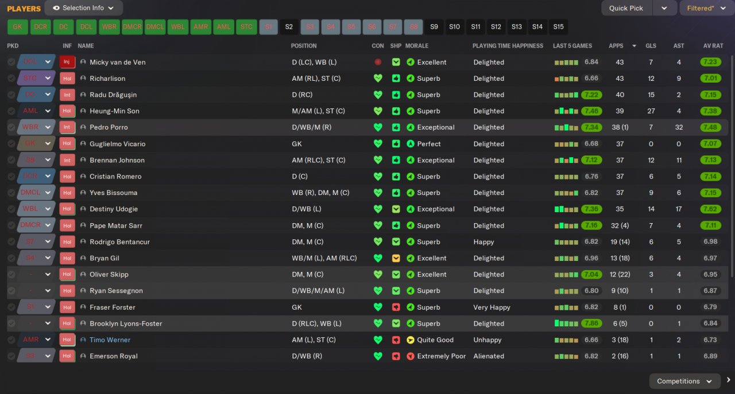Click Emerson Royal's Extremely Poor morale icon
The height and width of the screenshot is (394, 735).
410,356
